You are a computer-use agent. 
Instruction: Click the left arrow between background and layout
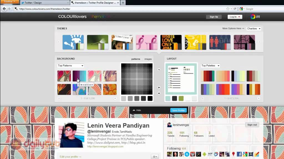coord(159,87)
